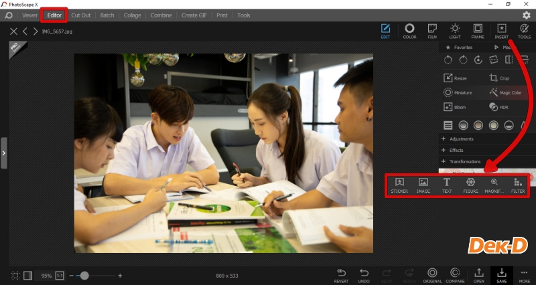536x285 pixels.
Task: Click the Zoom slider handle
Action: click(x=84, y=276)
